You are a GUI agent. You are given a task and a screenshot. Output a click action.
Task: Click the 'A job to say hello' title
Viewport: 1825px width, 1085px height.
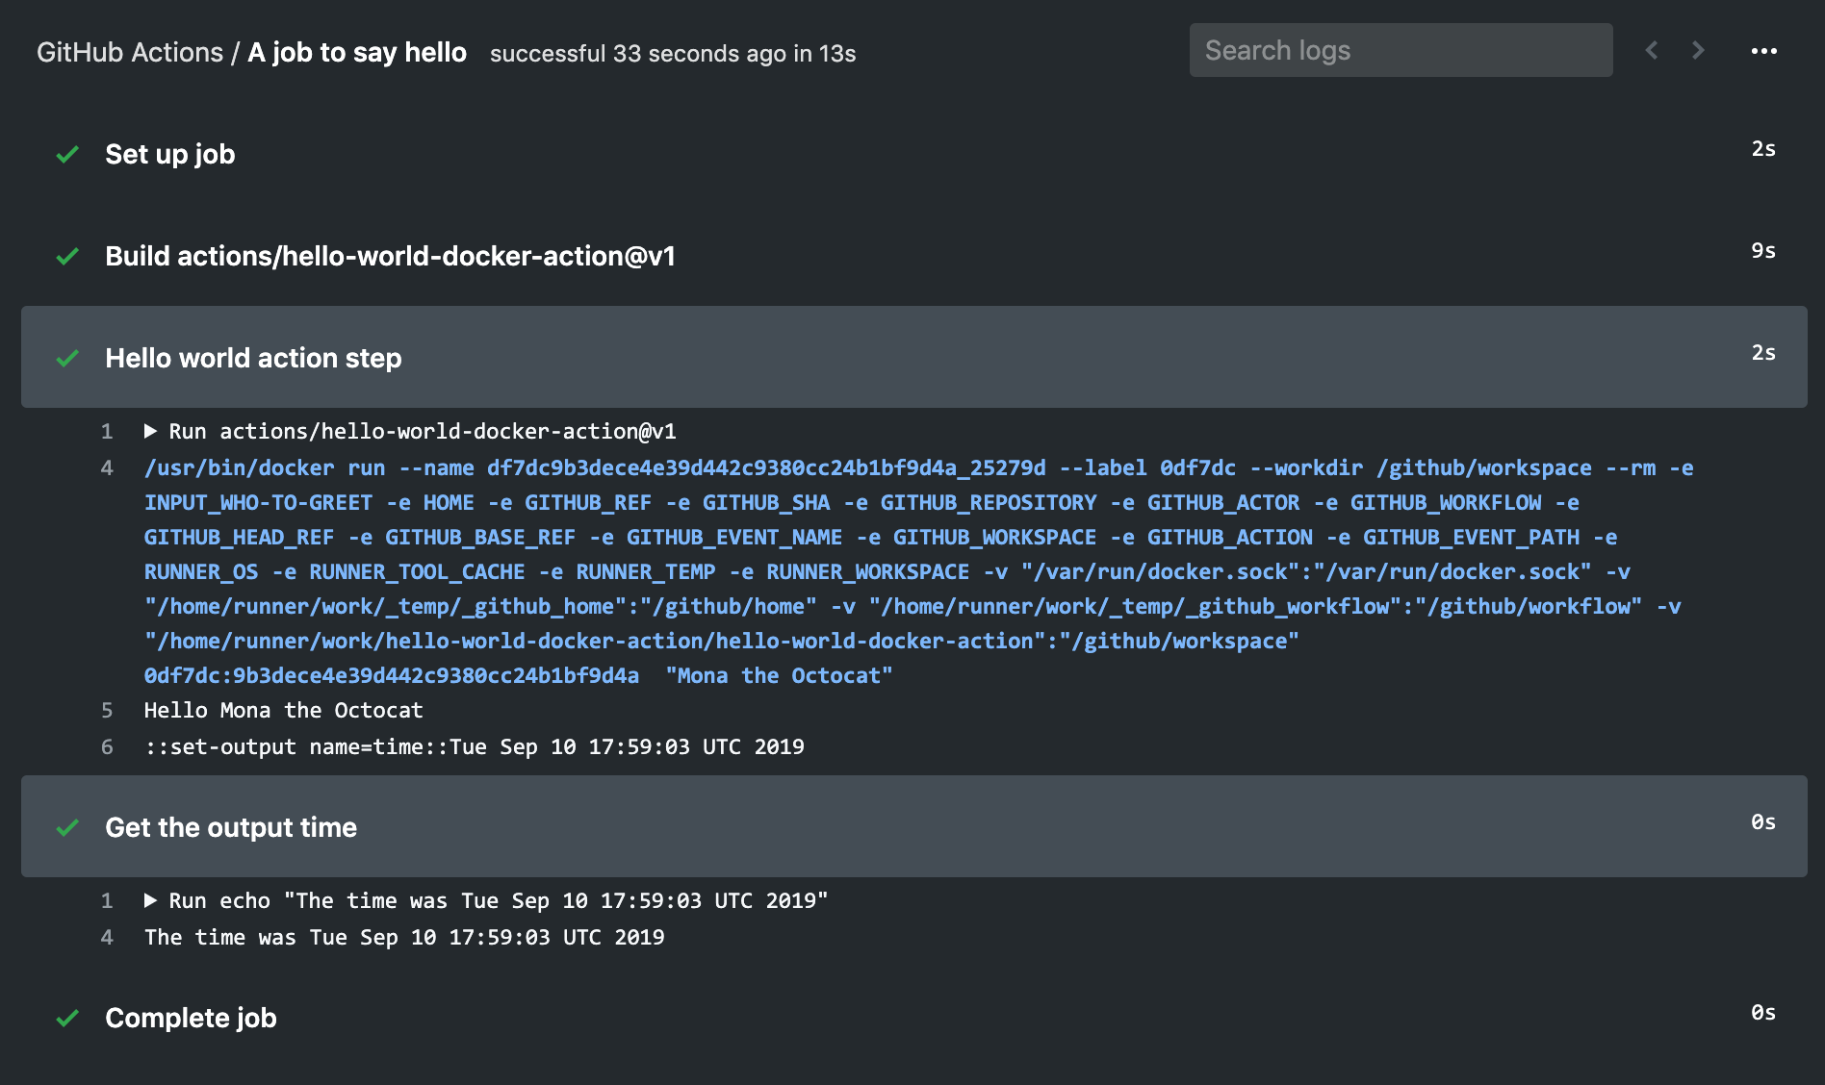(x=357, y=52)
